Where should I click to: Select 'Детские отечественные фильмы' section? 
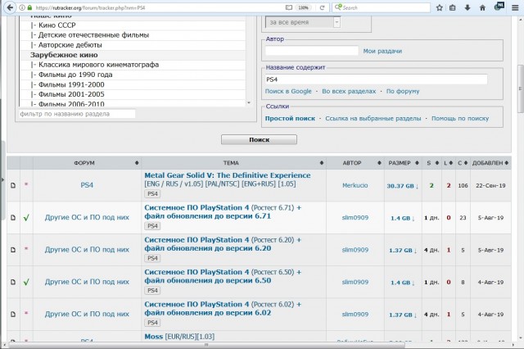[x=133, y=35]
